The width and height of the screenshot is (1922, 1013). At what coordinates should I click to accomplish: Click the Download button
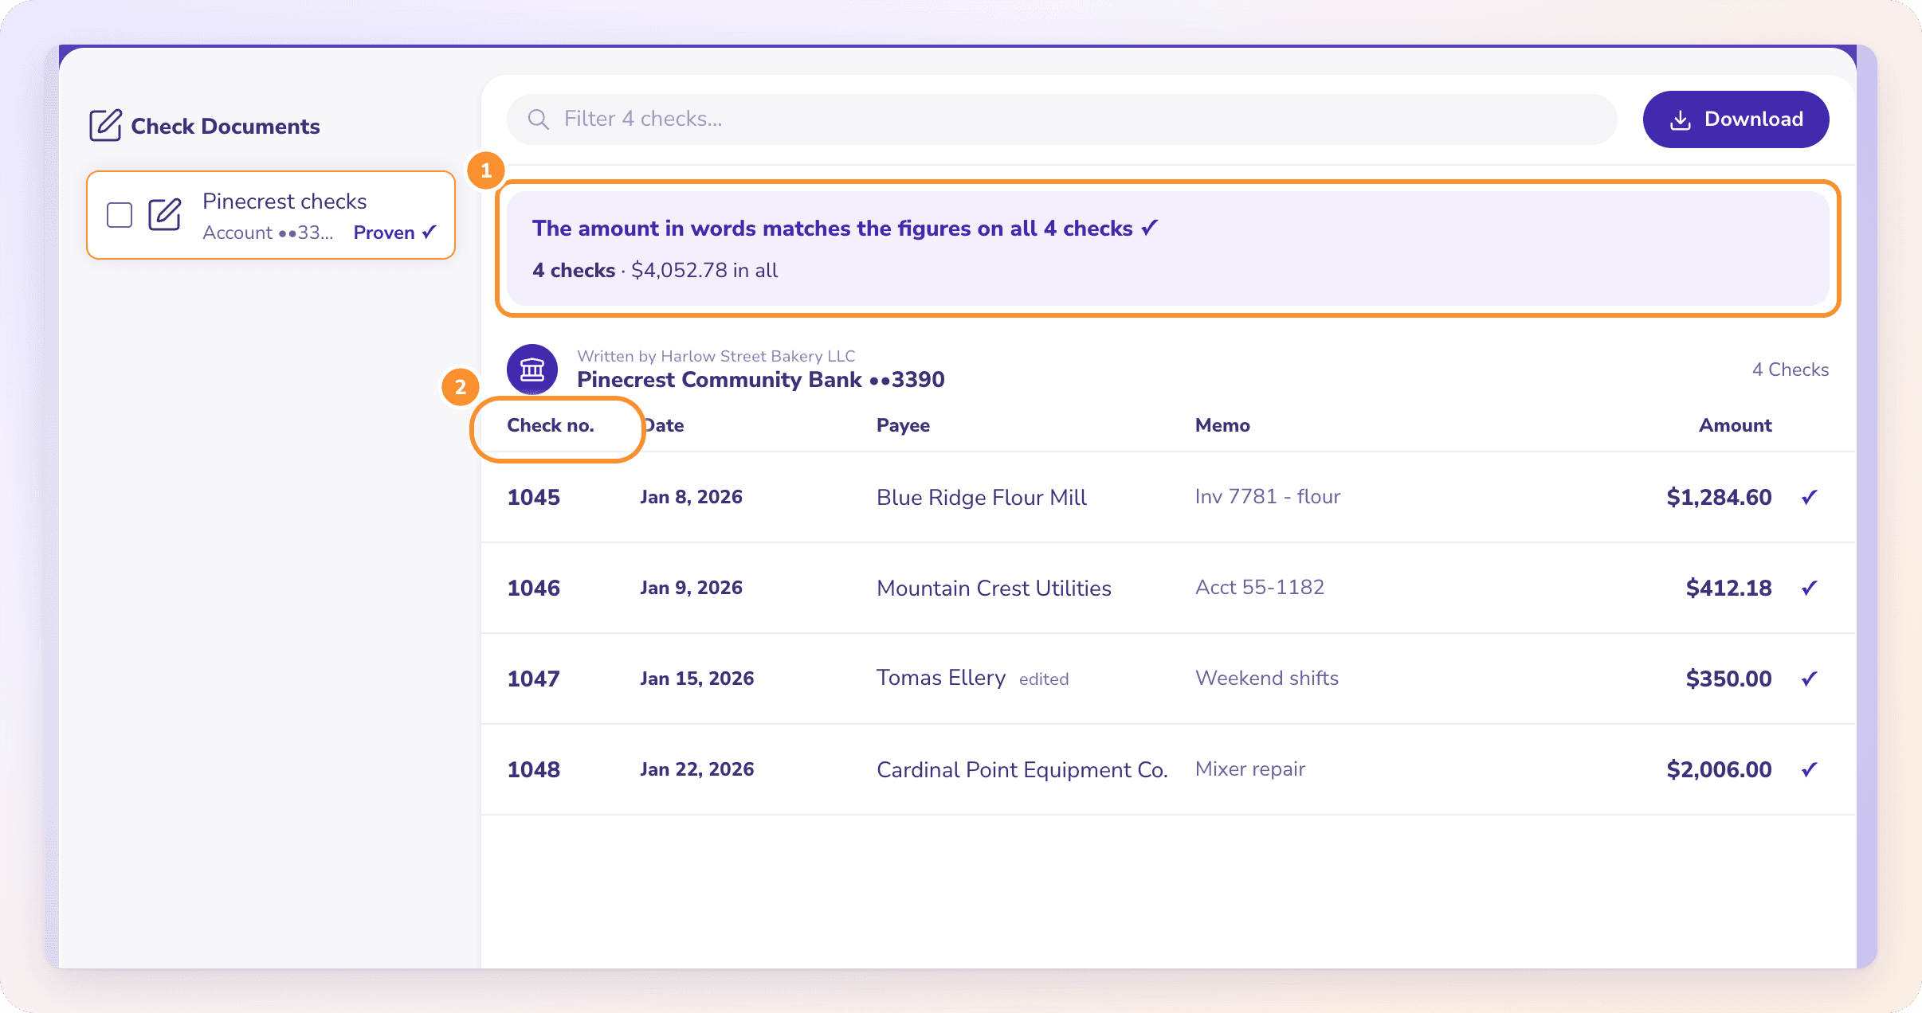[x=1736, y=119]
